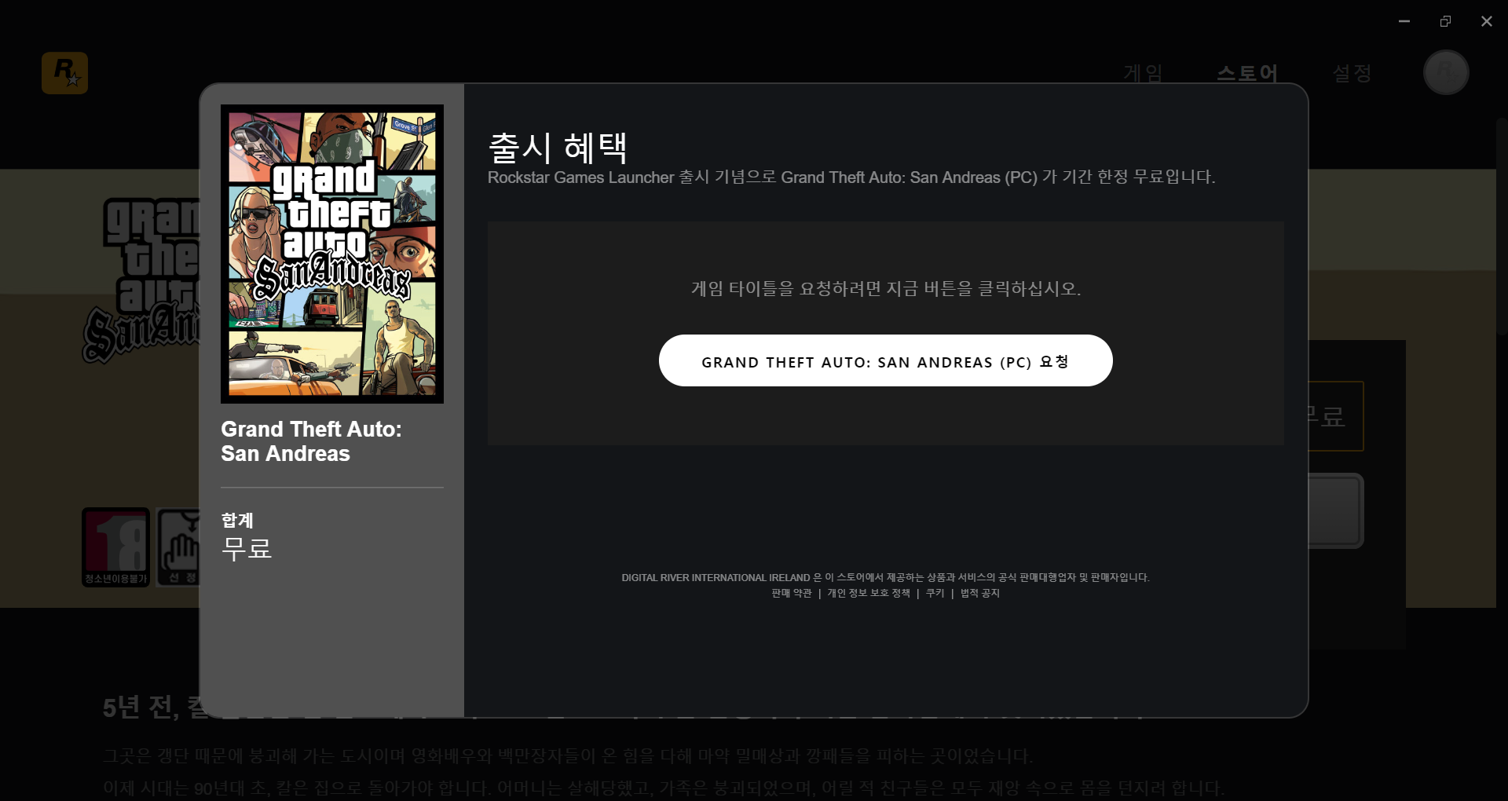Viewport: 1508px width, 801px height.
Task: Click the 무료 button behind the dialog
Action: (1335, 416)
